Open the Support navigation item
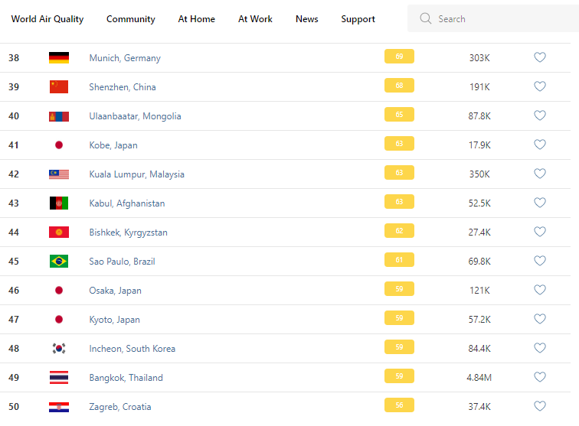The height and width of the screenshot is (426, 579). pyautogui.click(x=358, y=19)
